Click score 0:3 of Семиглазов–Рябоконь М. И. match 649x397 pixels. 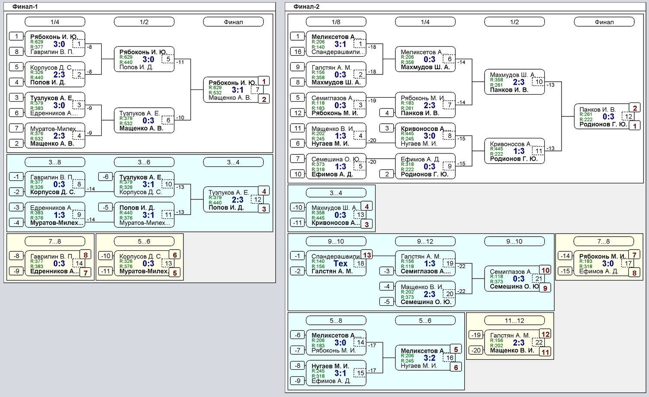point(341,105)
